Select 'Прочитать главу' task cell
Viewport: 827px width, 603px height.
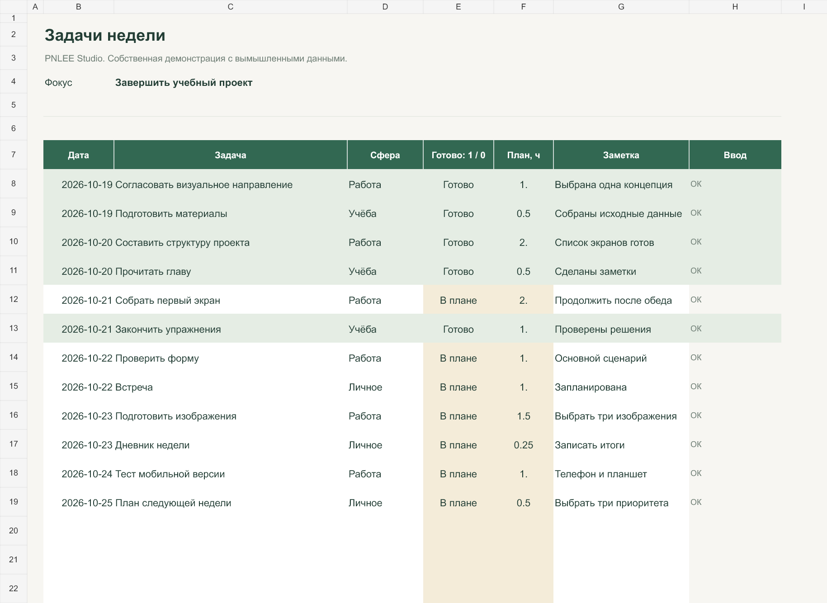coord(230,271)
